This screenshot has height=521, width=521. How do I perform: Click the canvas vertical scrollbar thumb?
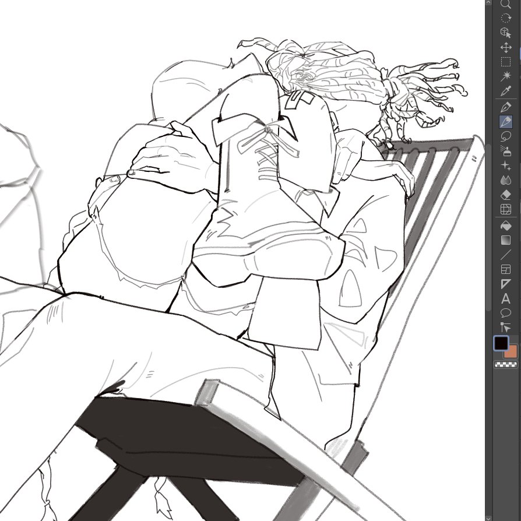488,227
